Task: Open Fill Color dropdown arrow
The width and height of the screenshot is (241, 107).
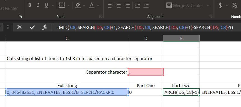Action: (x=84, y=6)
